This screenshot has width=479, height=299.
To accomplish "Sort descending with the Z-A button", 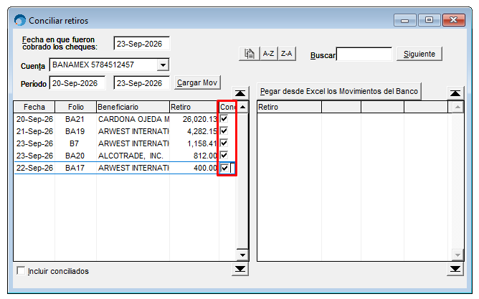I will point(287,54).
